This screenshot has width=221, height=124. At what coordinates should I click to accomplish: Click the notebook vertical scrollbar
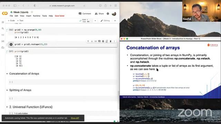118,100
